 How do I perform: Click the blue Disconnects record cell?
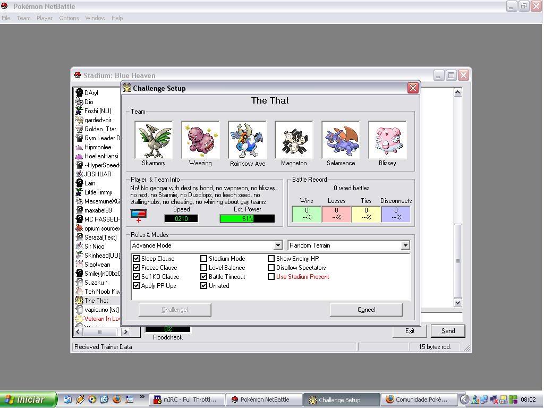click(x=396, y=214)
